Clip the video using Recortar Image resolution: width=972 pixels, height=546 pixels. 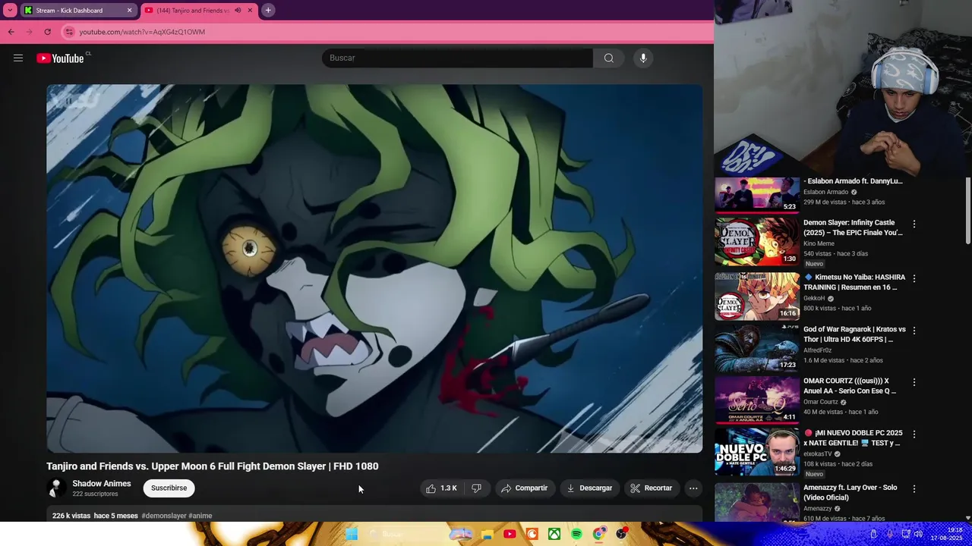(652, 488)
